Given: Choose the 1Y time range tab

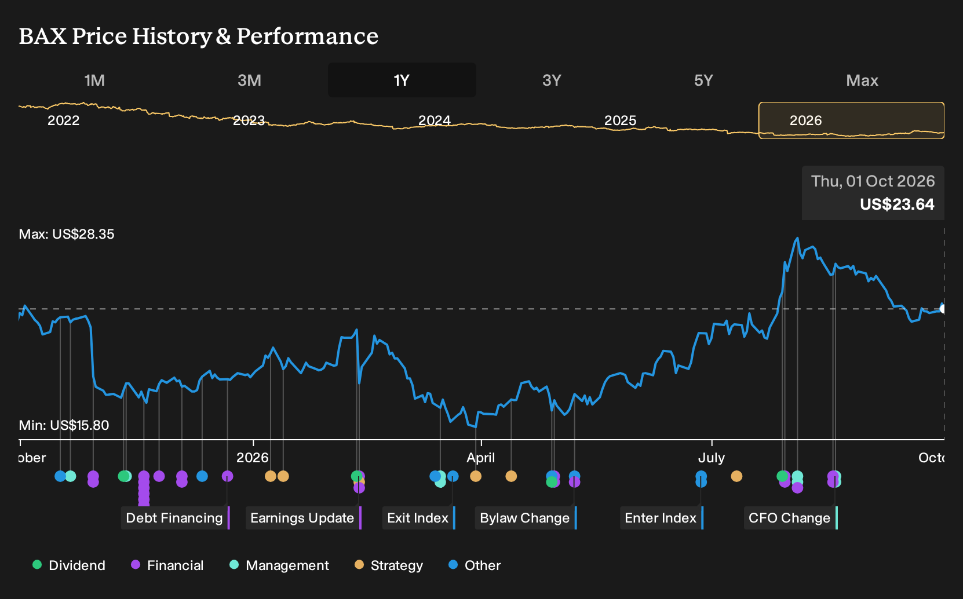Looking at the screenshot, I should coord(402,80).
